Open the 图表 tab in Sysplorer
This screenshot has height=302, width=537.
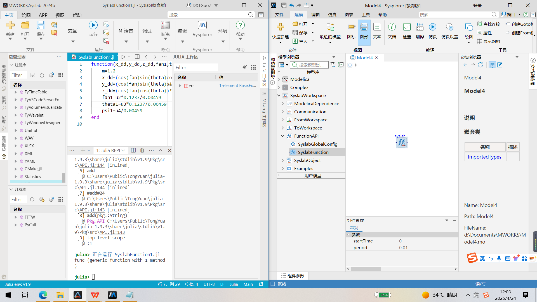[x=349, y=15]
